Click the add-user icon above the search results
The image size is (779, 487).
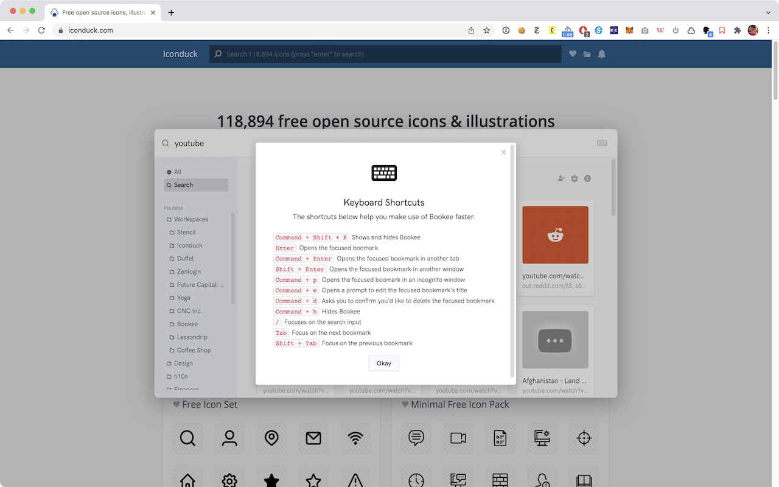561,178
